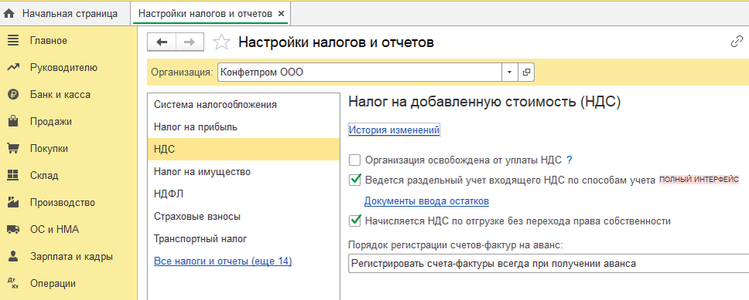Viewport: 749px width, 300px height.
Task: Open the История изменений link
Action: [394, 130]
